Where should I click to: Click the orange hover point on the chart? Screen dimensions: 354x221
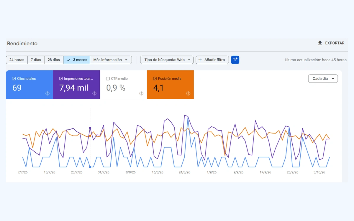click(90, 136)
